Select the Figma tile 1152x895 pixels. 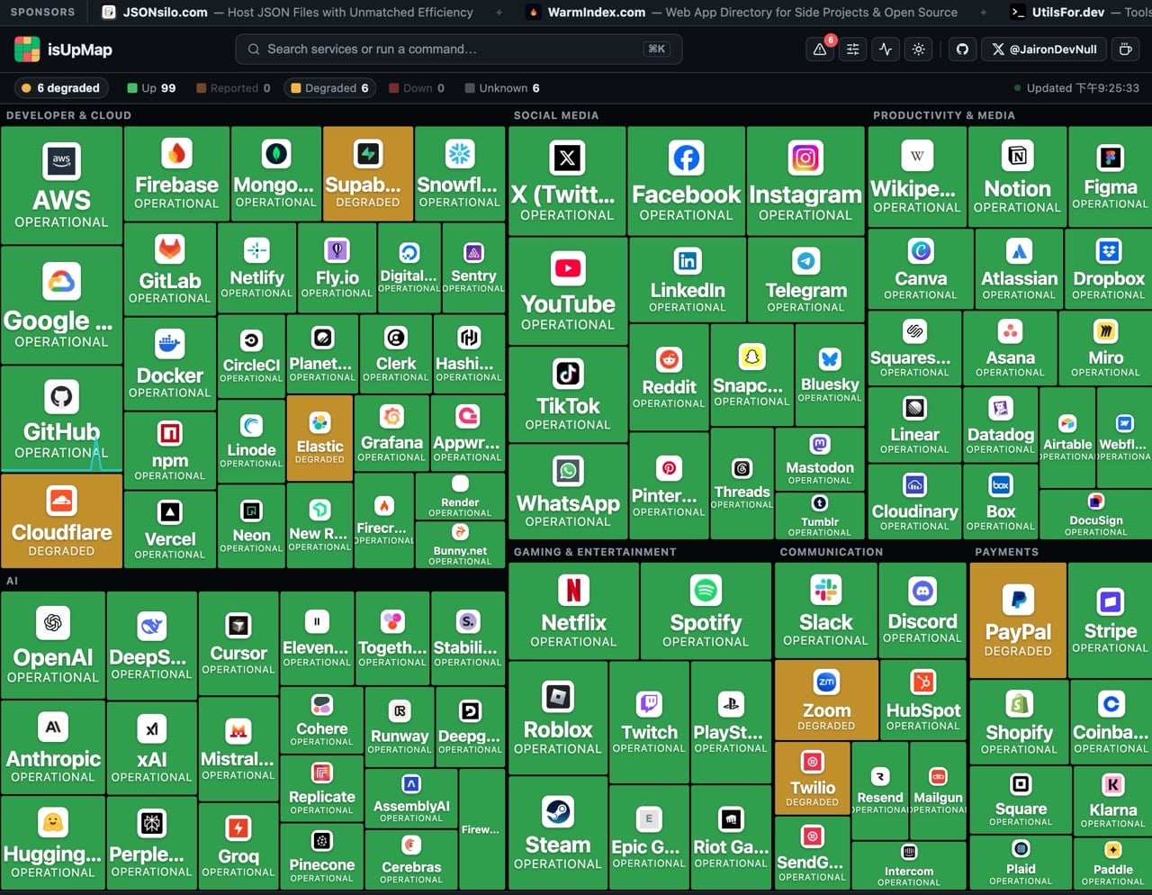click(1110, 176)
